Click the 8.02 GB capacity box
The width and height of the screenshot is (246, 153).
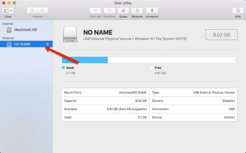click(220, 34)
